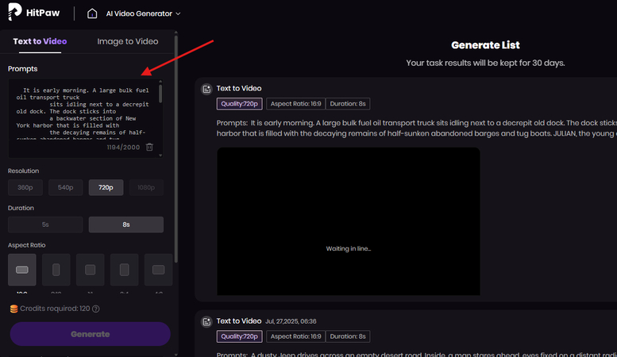Select the 4:3 aspect ratio icon
The height and width of the screenshot is (357, 617).
click(x=158, y=270)
